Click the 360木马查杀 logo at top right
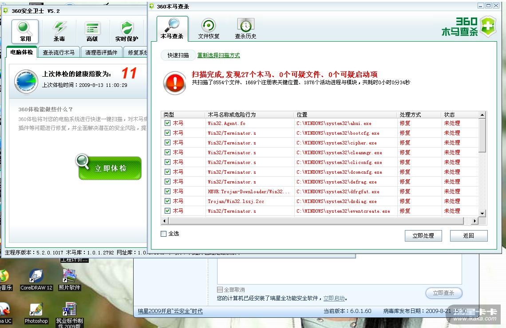The image size is (506, 328). point(469,27)
